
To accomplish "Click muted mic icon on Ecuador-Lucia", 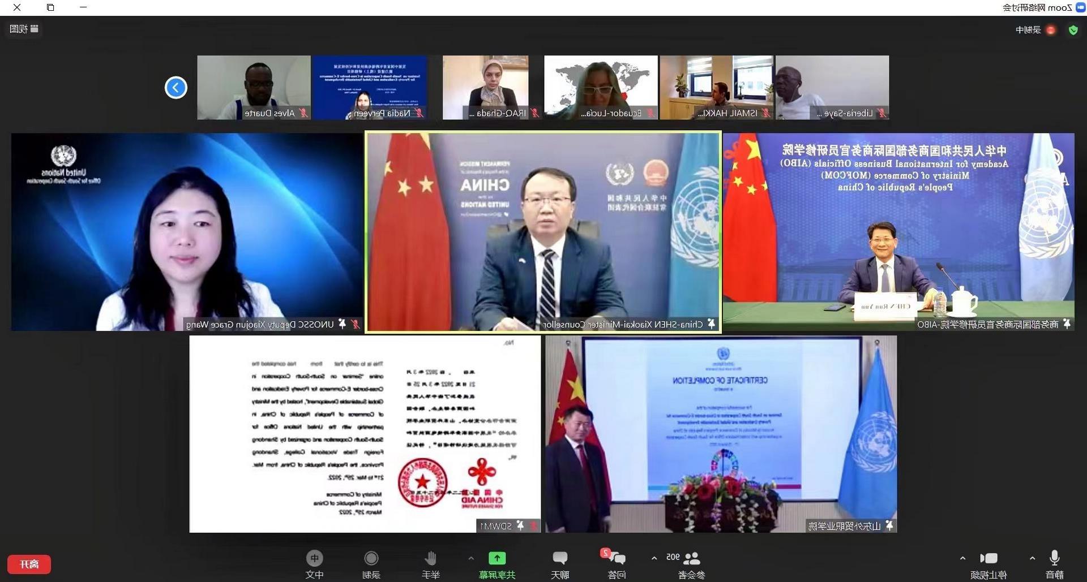I will coord(651,113).
